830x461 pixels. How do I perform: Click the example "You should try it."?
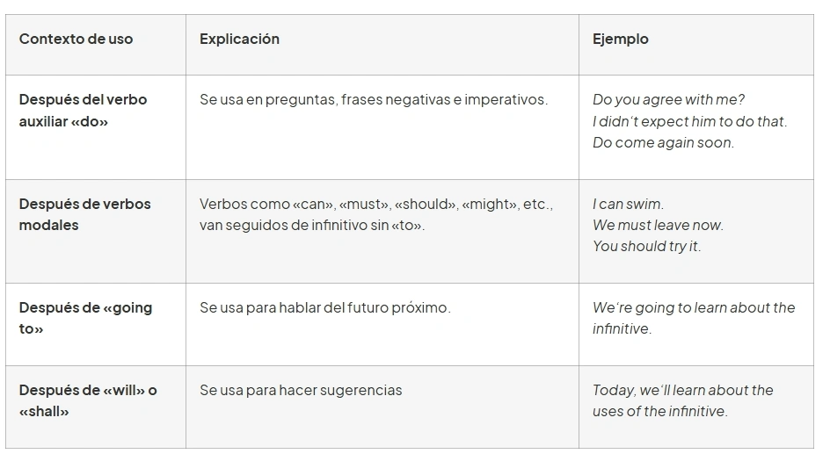click(646, 247)
